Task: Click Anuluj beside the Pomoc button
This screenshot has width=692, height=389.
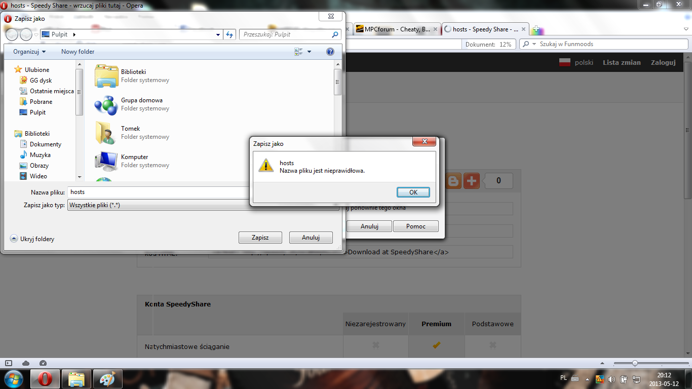Action: 369,226
